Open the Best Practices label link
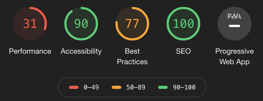The width and height of the screenshot is (263, 101). pyautogui.click(x=132, y=57)
